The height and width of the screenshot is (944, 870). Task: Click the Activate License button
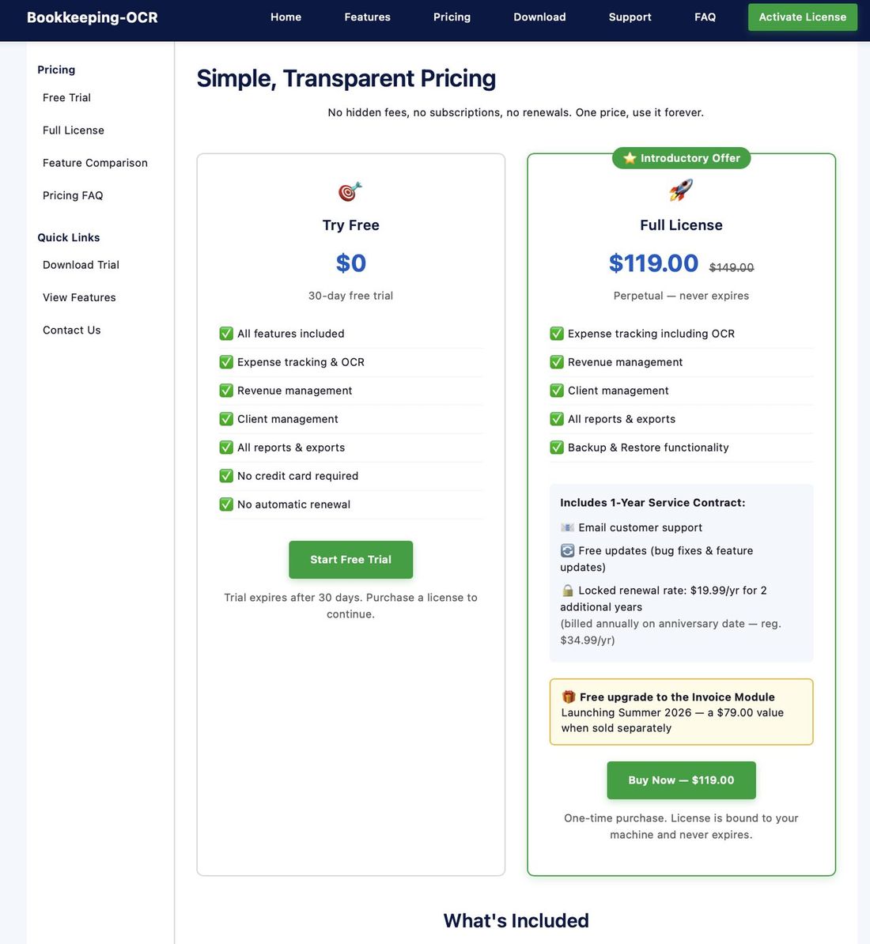pyautogui.click(x=802, y=17)
